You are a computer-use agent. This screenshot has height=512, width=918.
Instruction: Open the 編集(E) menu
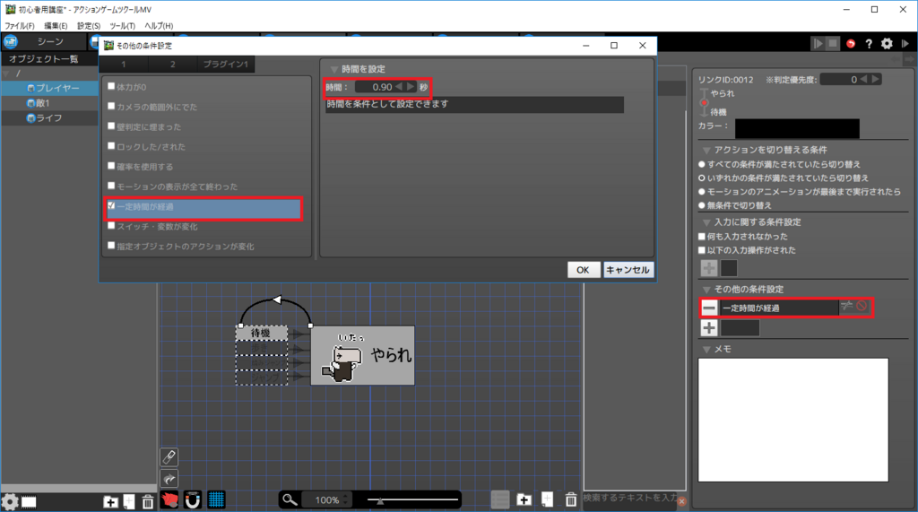(x=56, y=26)
